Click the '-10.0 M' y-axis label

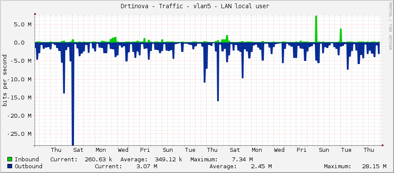coord(19,80)
